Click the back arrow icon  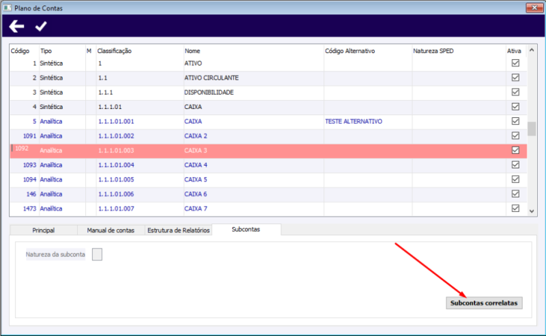(x=16, y=26)
